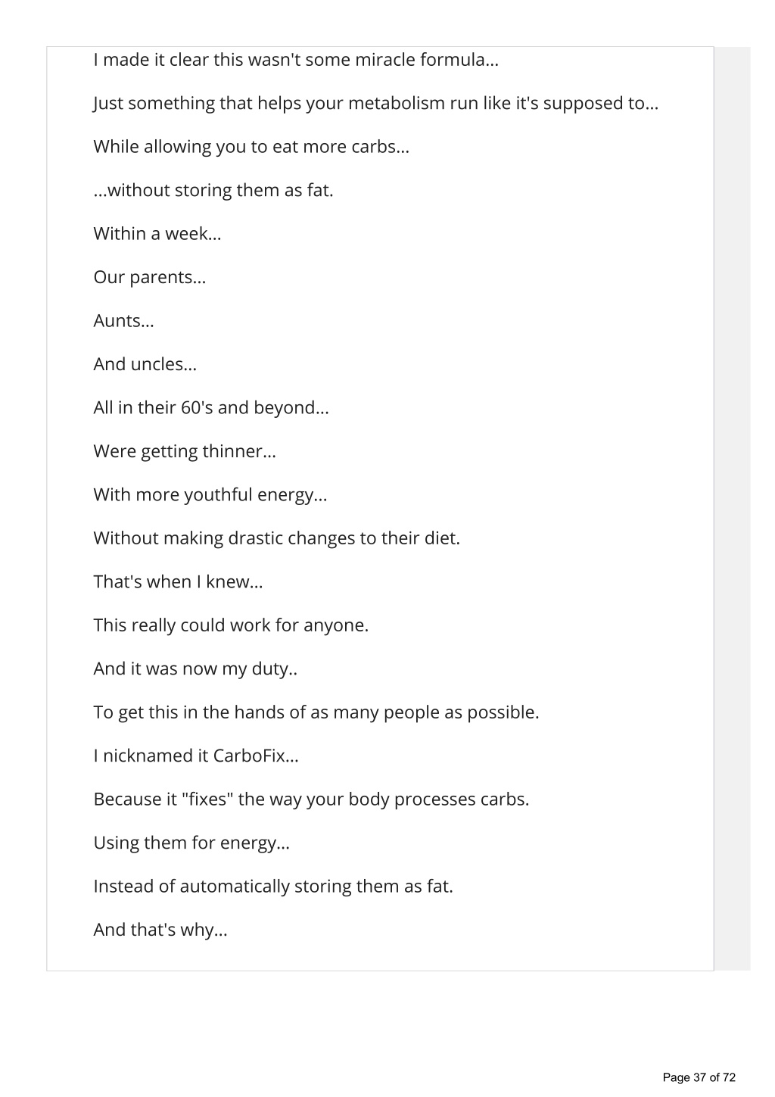This screenshot has width=775, height=1097.
Task: Click the text 'That's when I knew...'
Action: (x=178, y=581)
